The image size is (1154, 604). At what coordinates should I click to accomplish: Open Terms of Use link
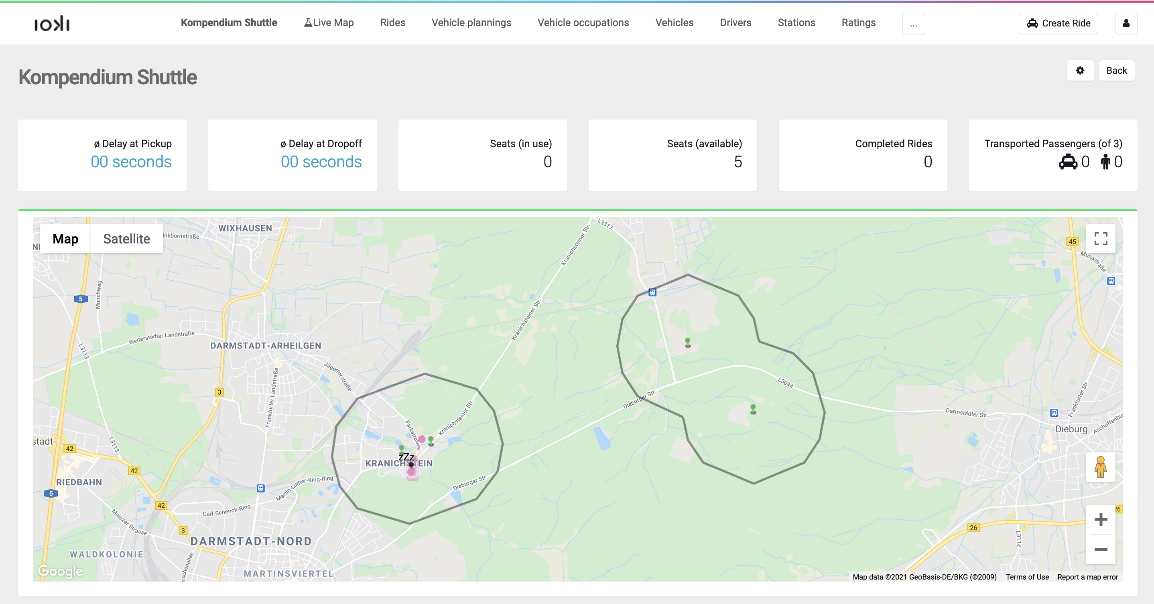1027,577
